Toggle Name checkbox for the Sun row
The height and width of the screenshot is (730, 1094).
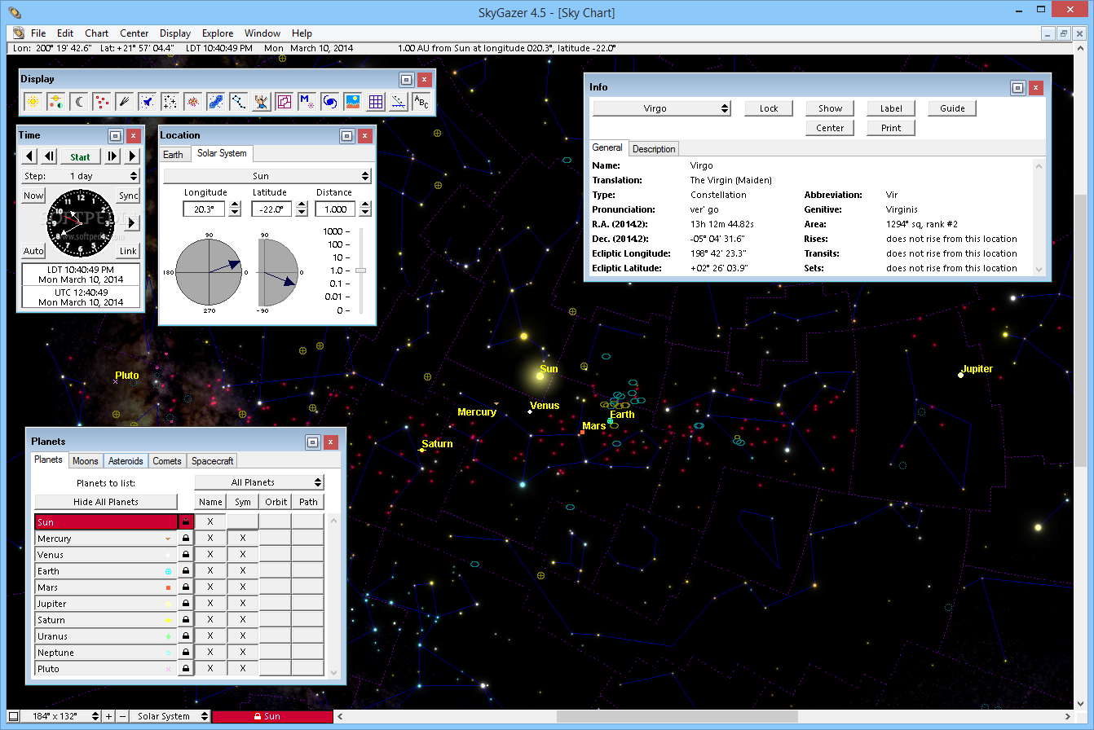[x=210, y=522]
